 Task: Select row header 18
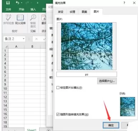pyautogui.click(x=5, y=122)
